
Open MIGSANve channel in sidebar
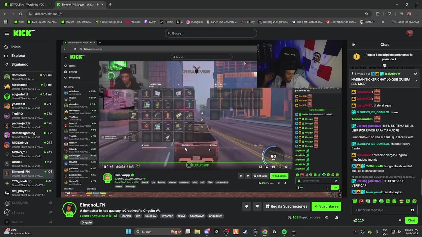click(x=28, y=145)
